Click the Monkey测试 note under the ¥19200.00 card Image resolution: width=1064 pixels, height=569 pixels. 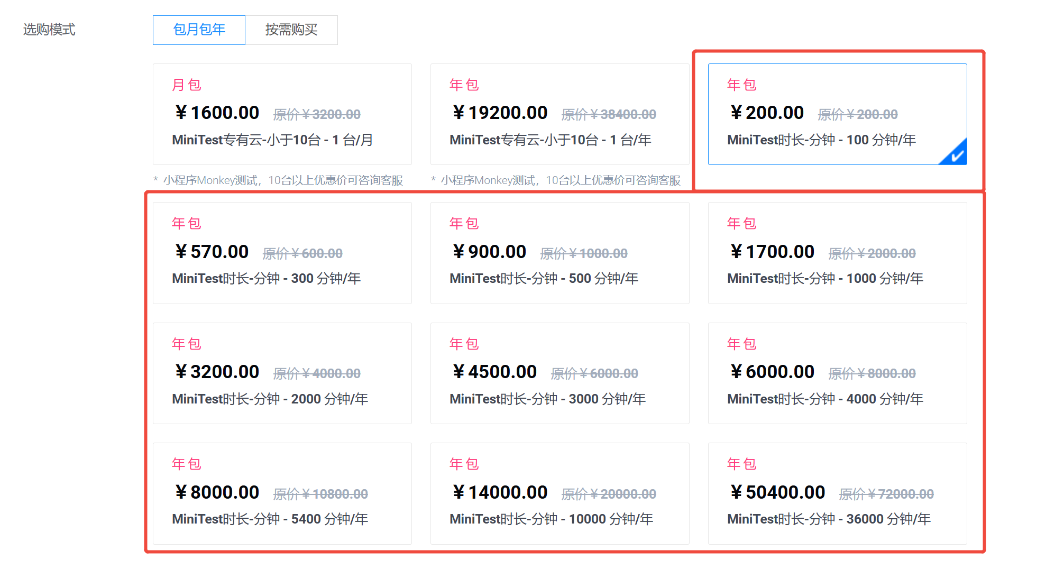(556, 180)
